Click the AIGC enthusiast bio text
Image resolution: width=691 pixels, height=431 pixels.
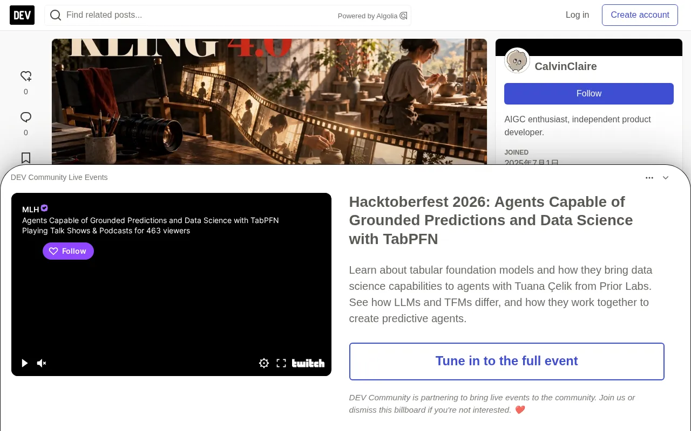click(x=578, y=126)
